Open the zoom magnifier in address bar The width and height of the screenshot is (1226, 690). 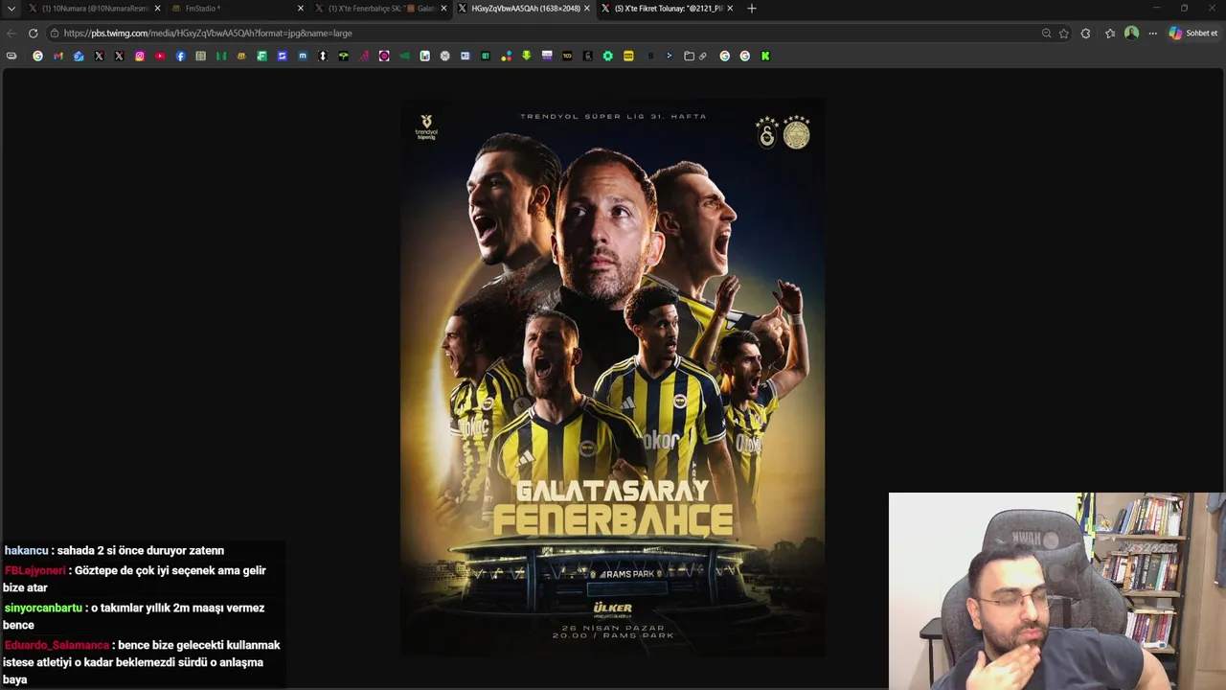[1046, 33]
